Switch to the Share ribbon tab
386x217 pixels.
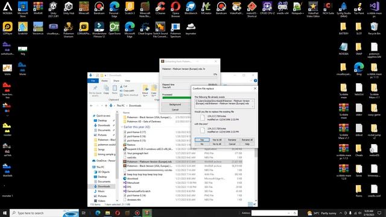coord(116,81)
